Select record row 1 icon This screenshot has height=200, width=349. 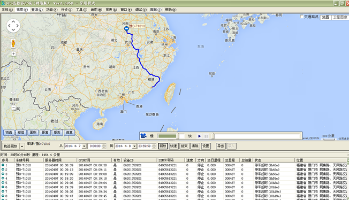click(x=3, y=165)
